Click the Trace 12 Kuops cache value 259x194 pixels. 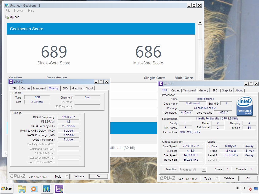click(x=231, y=151)
